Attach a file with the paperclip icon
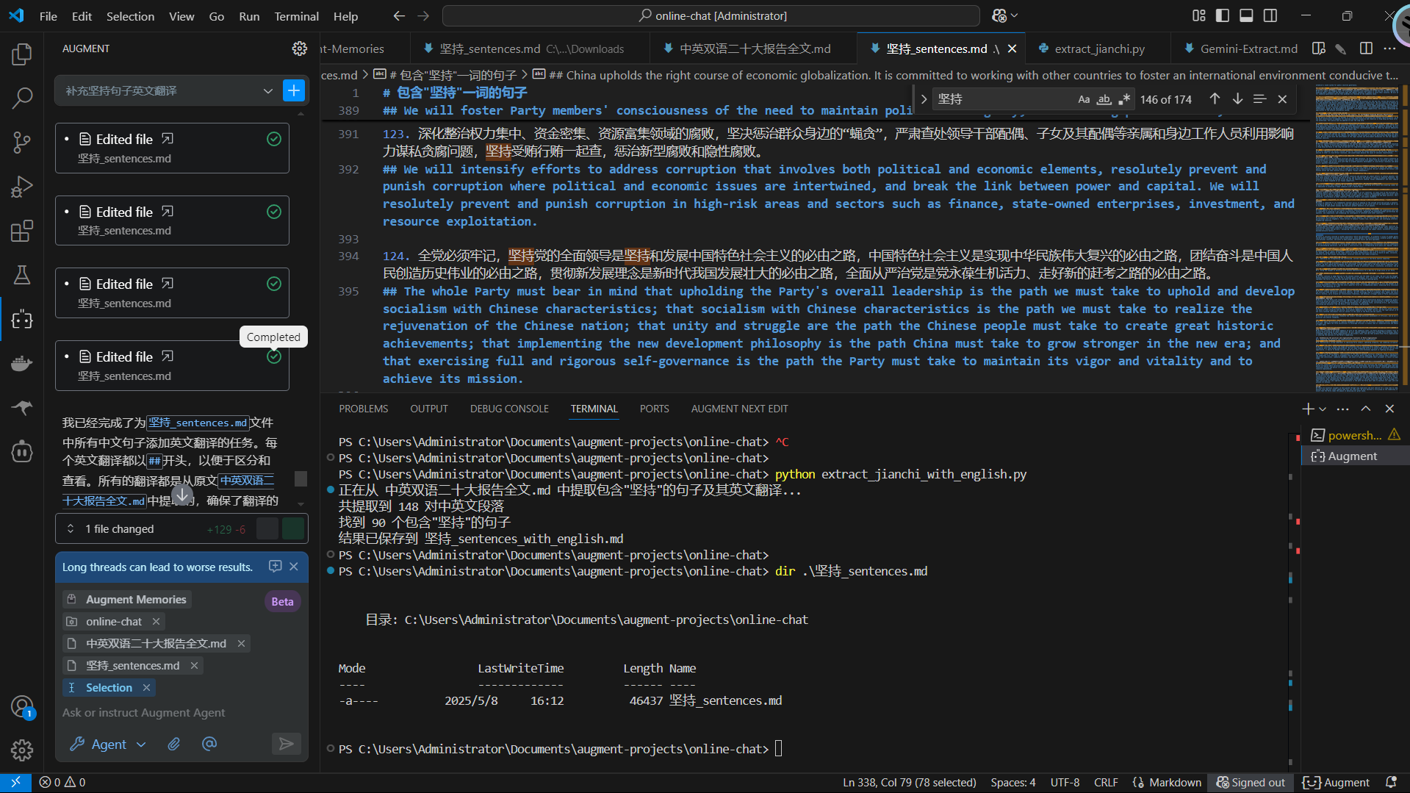Image resolution: width=1410 pixels, height=793 pixels. click(x=174, y=744)
